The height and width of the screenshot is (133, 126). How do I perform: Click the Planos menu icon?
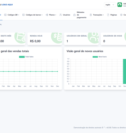click(47, 15)
